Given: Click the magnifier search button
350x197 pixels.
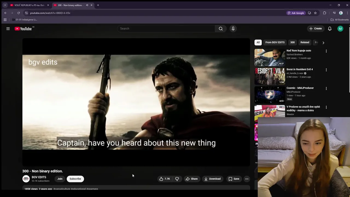Looking at the screenshot, I should click(221, 28).
